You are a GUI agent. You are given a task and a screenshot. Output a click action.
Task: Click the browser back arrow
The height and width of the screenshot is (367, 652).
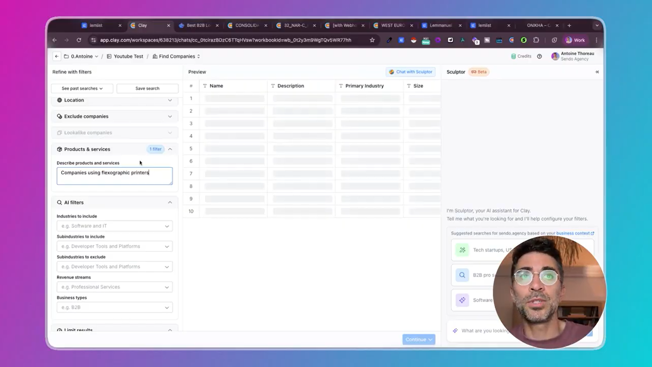[x=54, y=40]
